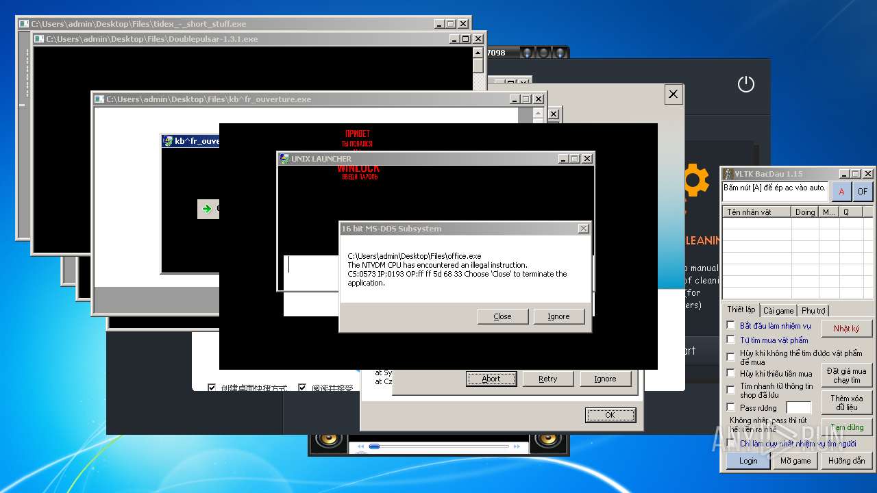Click first round button beside 7098 title
The image size is (877, 493).
click(x=526, y=53)
